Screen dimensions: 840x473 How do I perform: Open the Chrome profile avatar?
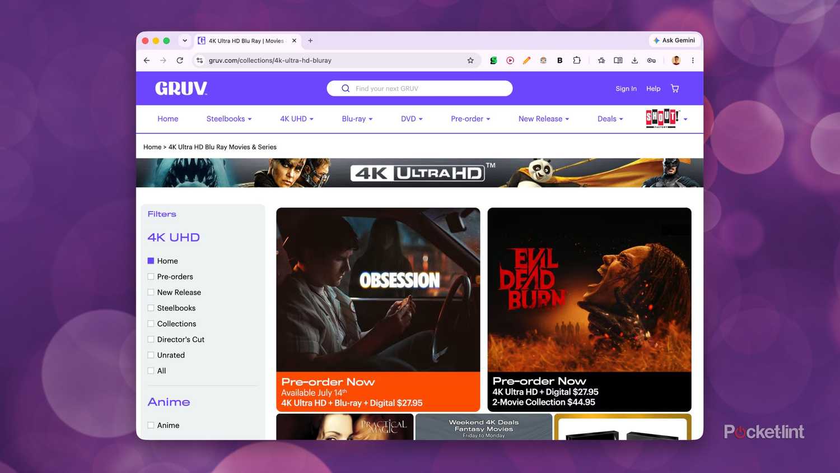[676, 61]
